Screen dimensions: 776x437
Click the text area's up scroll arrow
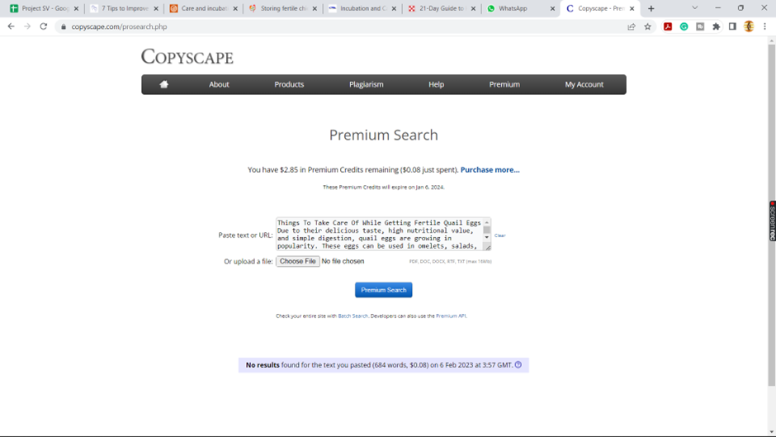click(487, 222)
